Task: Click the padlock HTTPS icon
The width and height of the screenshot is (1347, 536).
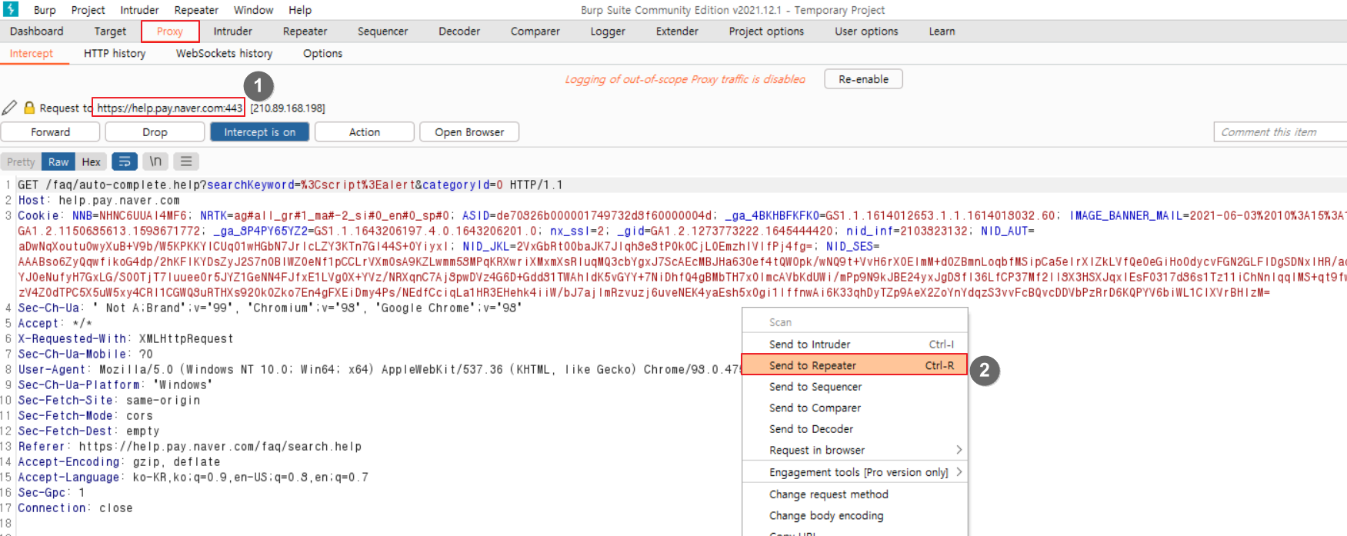Action: [29, 108]
